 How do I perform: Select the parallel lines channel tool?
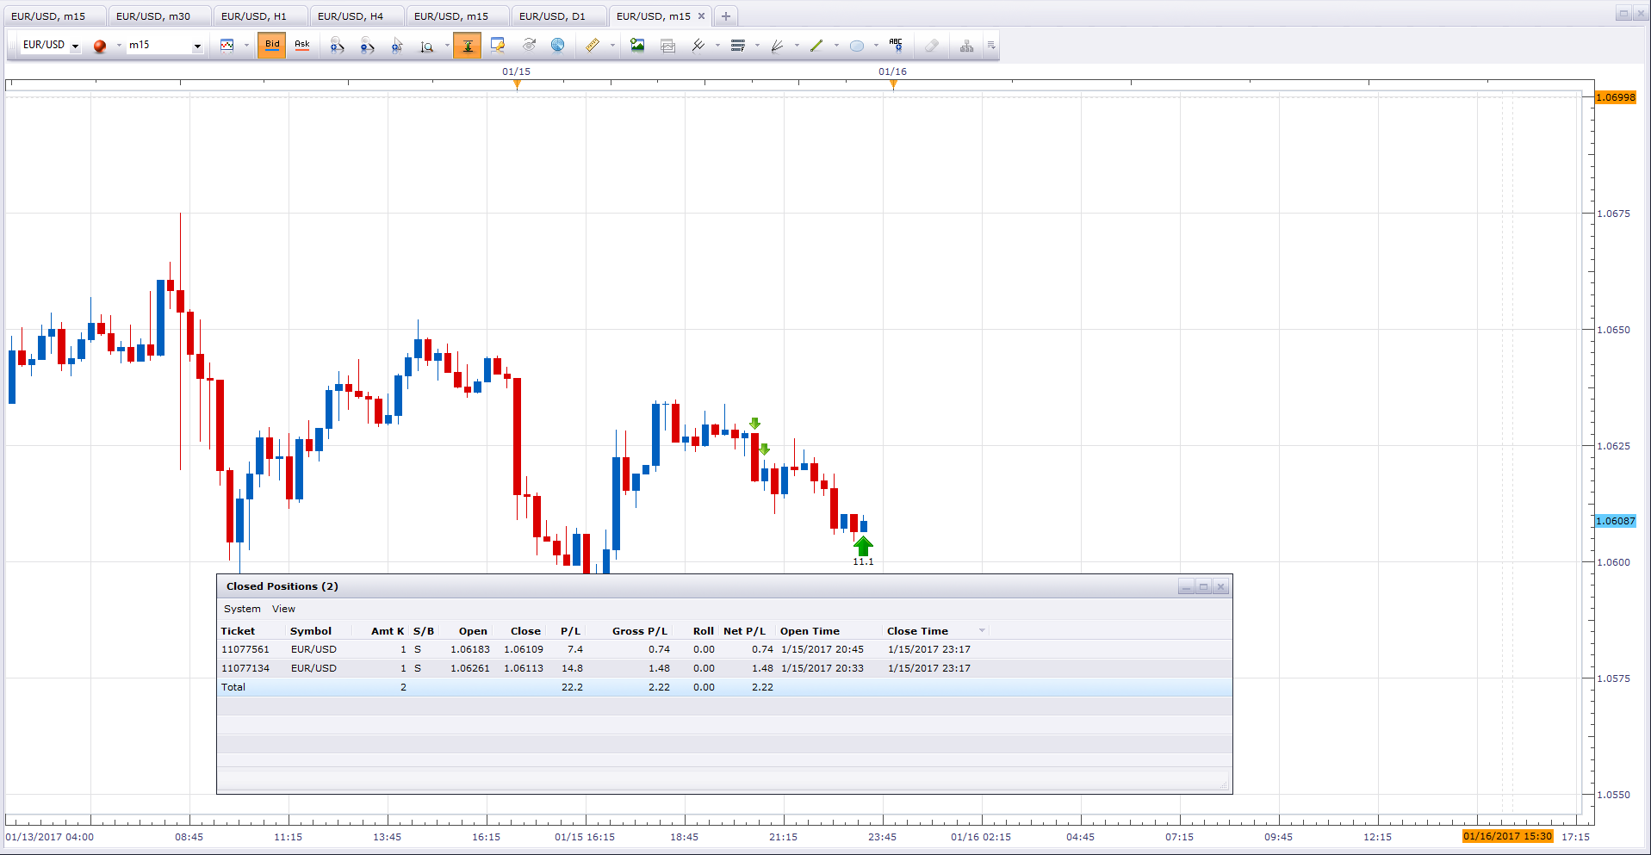698,46
